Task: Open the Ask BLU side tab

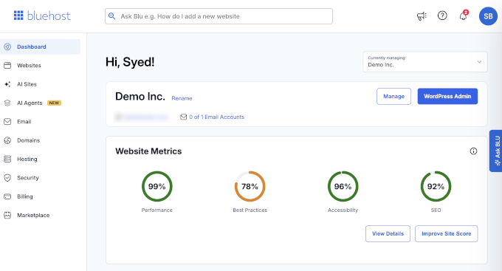Action: click(495, 151)
